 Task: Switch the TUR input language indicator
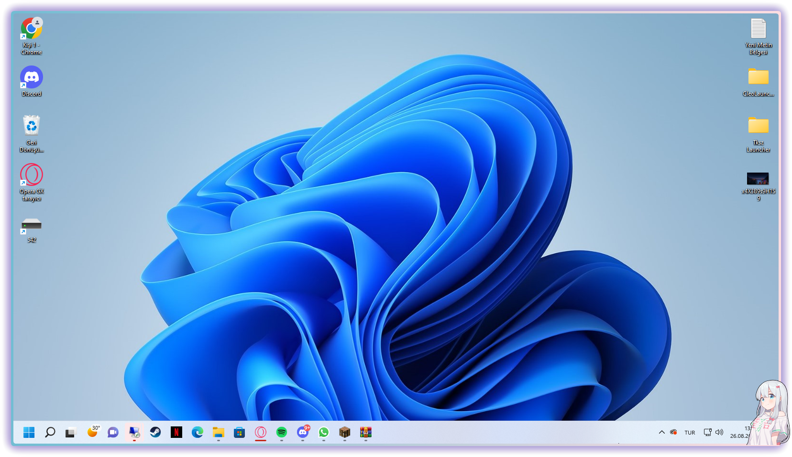[x=690, y=433]
